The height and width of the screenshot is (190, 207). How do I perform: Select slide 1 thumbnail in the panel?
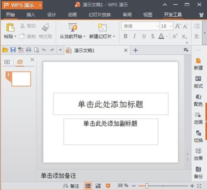(21, 79)
